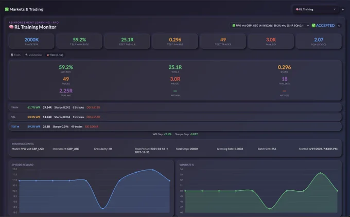Click the brain icon beside RL Training Monitor
The width and height of the screenshot is (350, 217).
[x=11, y=27]
